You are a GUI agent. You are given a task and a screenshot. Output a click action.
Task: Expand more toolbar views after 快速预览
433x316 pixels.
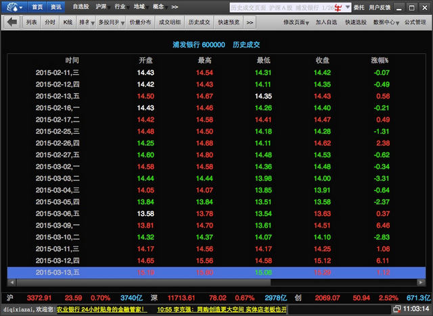pos(250,22)
